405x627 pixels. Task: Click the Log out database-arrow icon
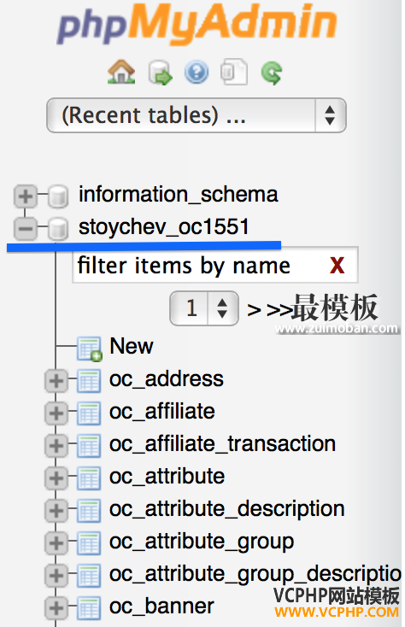[x=160, y=73]
